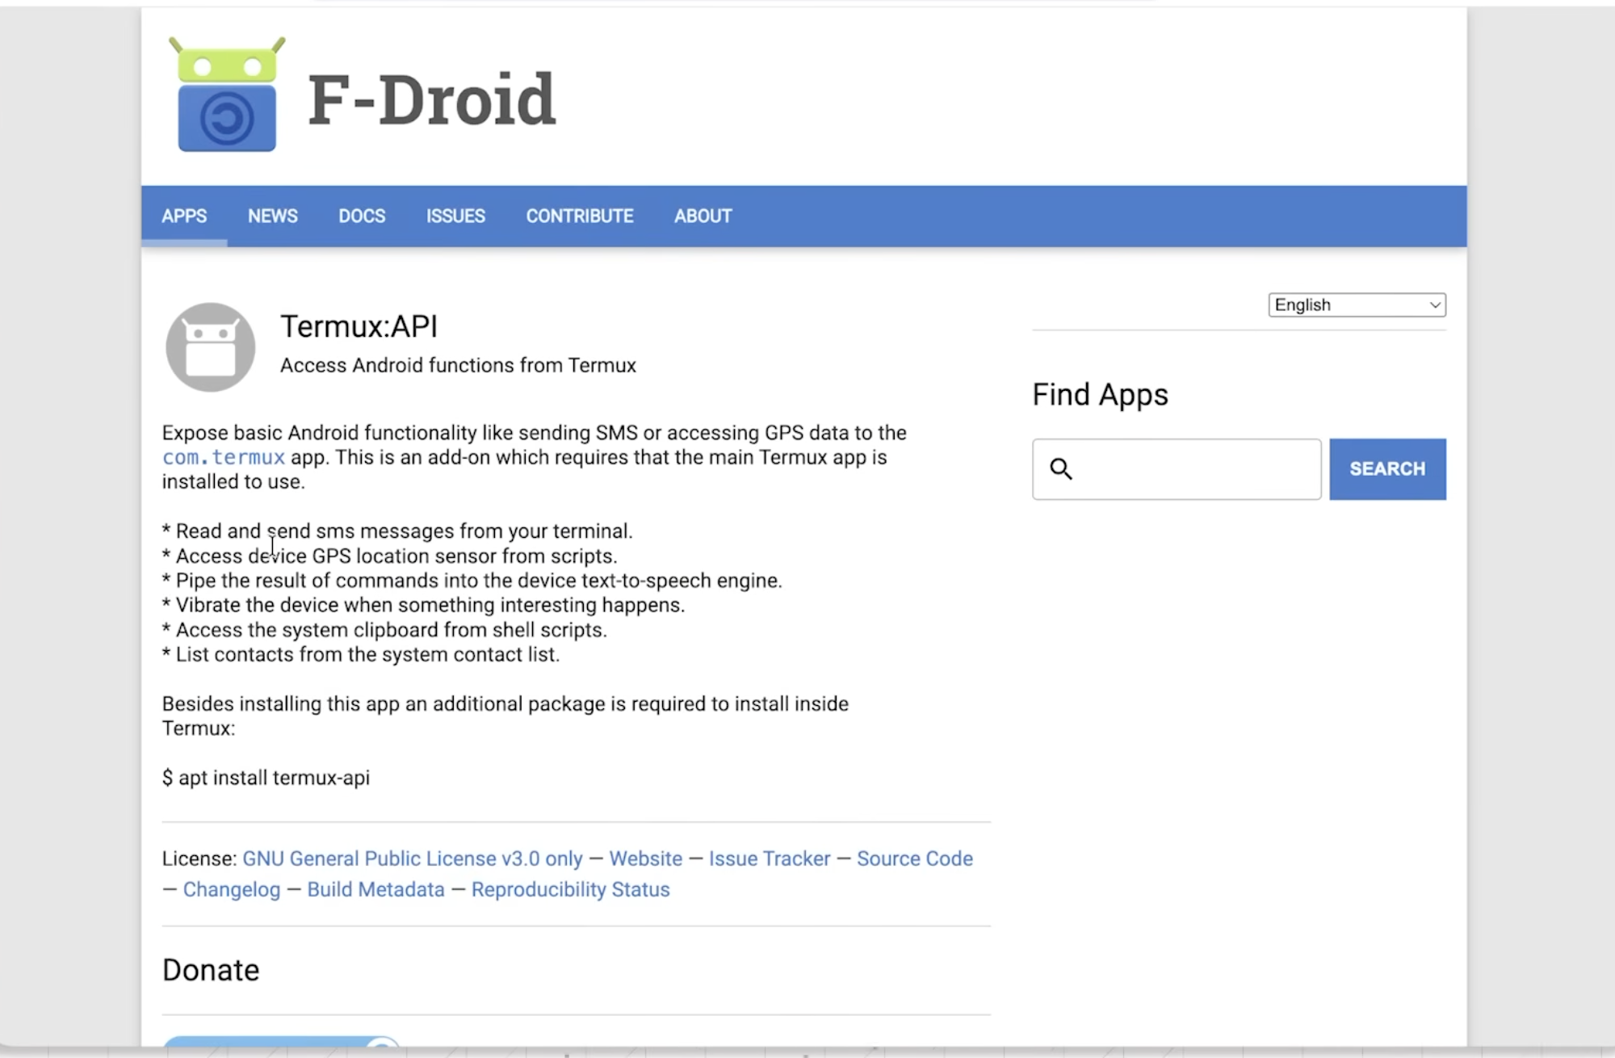Screen dimensions: 1615x1058
Task: Open the CONTRIBUTE menu item
Action: point(579,216)
